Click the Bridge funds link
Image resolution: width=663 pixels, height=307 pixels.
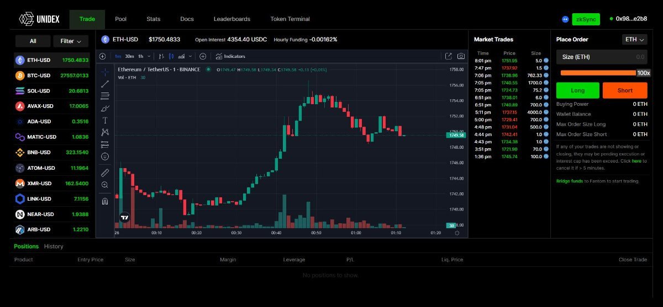569,181
